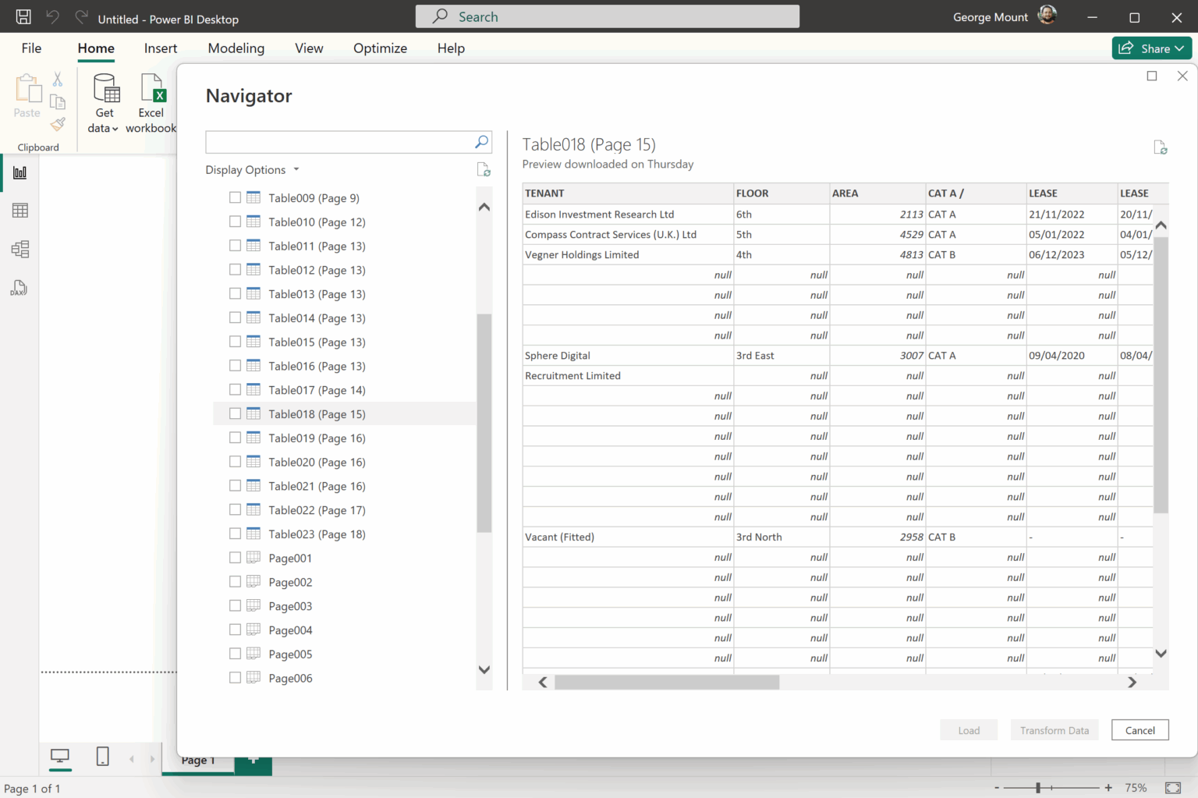Select the Page001 checkbox
The width and height of the screenshot is (1198, 798).
pyautogui.click(x=235, y=558)
